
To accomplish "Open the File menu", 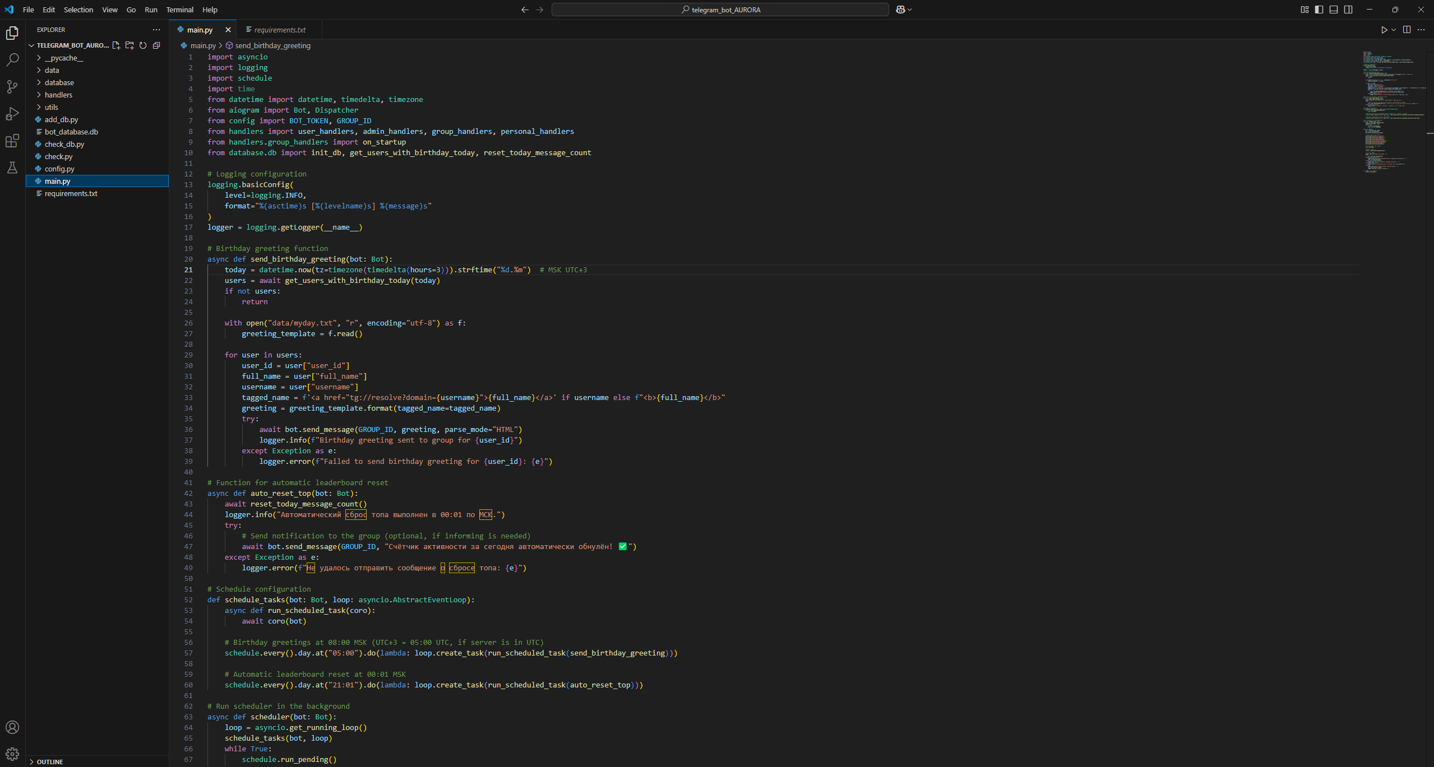I will [x=29, y=10].
